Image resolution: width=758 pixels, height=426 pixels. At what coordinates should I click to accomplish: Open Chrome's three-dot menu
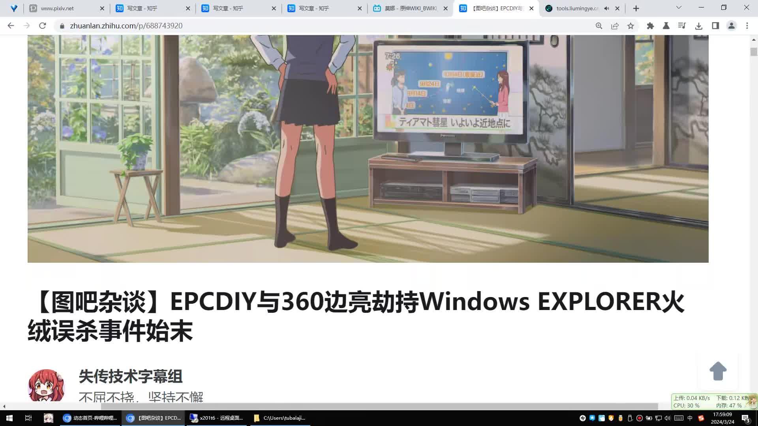click(747, 26)
